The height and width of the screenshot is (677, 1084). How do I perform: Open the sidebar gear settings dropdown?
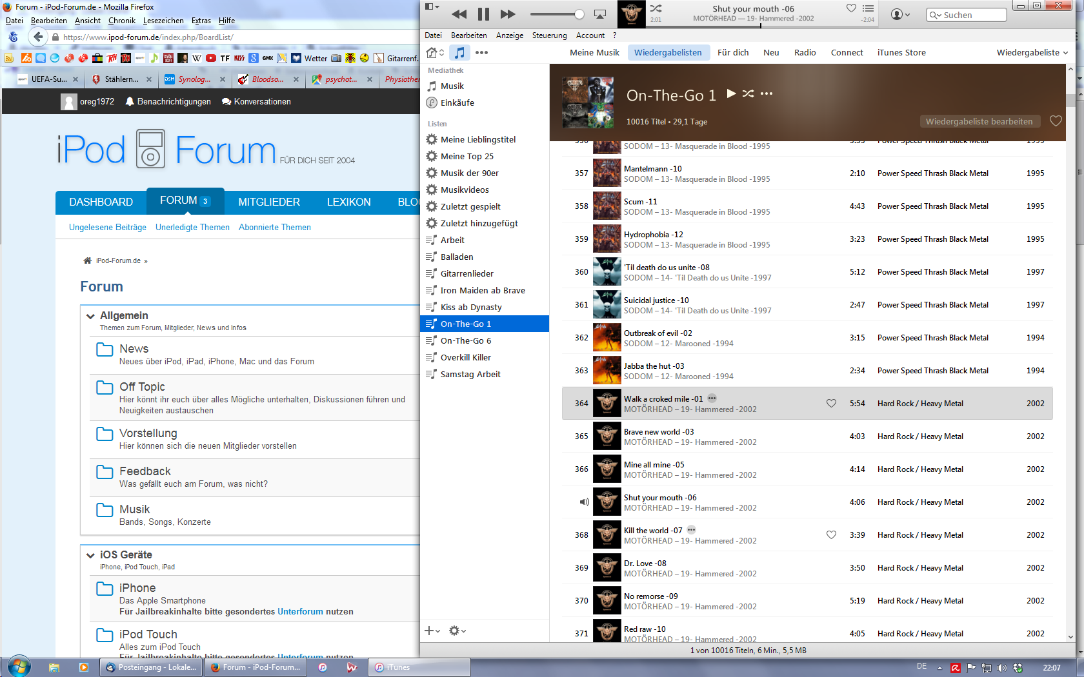457,631
